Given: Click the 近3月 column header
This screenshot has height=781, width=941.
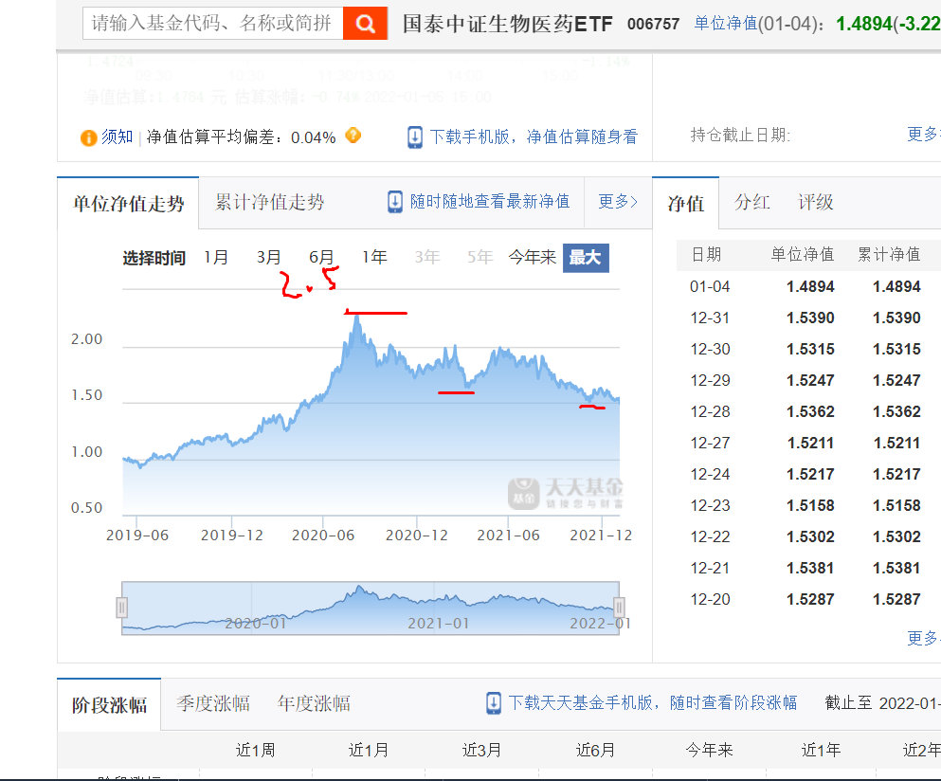Looking at the screenshot, I should pyautogui.click(x=482, y=750).
